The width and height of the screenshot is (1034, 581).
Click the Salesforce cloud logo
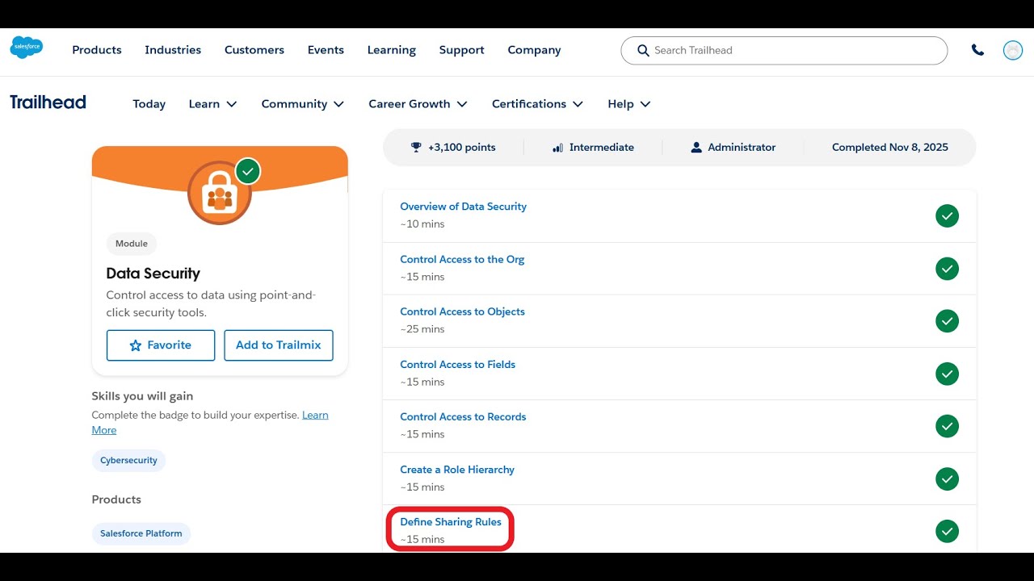tap(27, 48)
